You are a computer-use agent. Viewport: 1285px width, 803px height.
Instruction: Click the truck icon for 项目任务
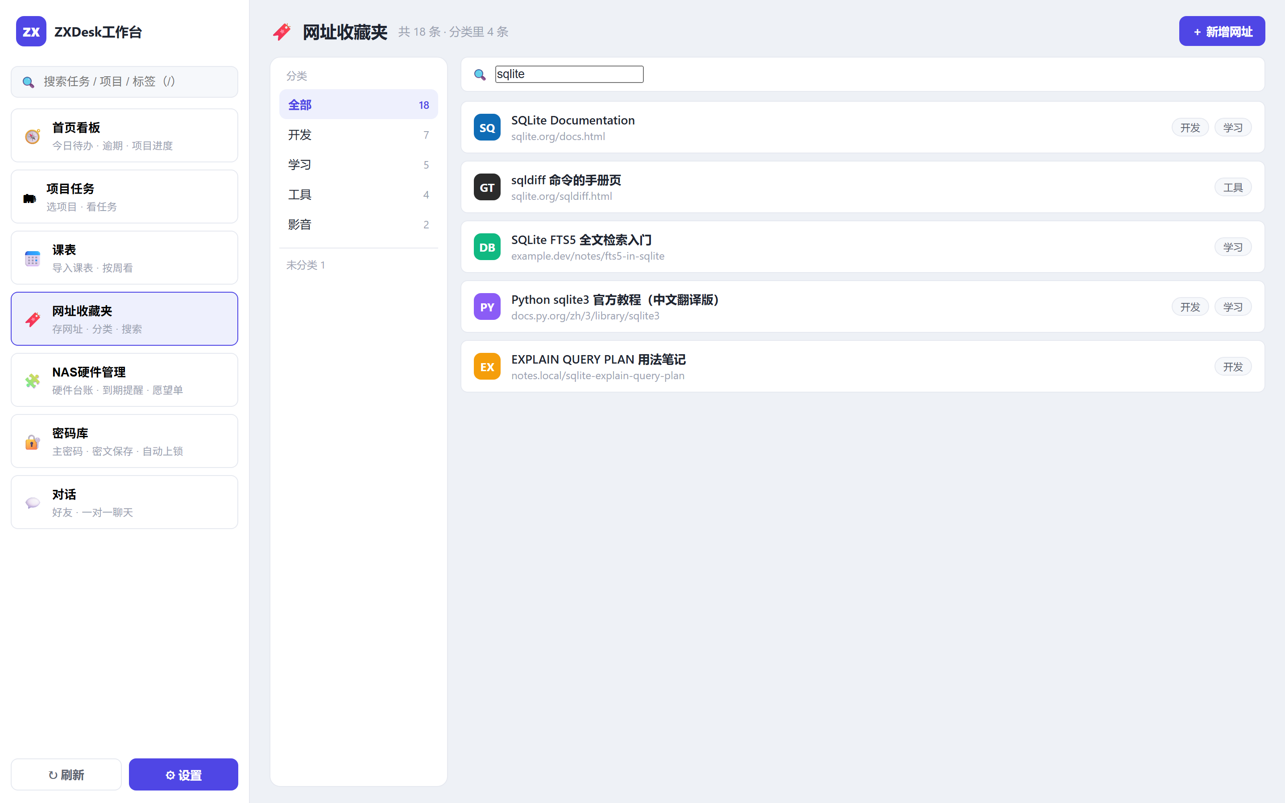pyautogui.click(x=30, y=198)
